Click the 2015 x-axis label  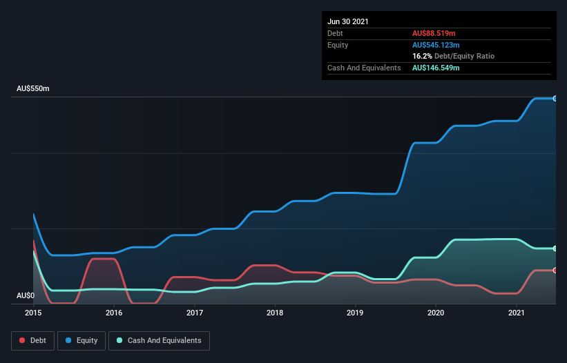[x=33, y=313]
